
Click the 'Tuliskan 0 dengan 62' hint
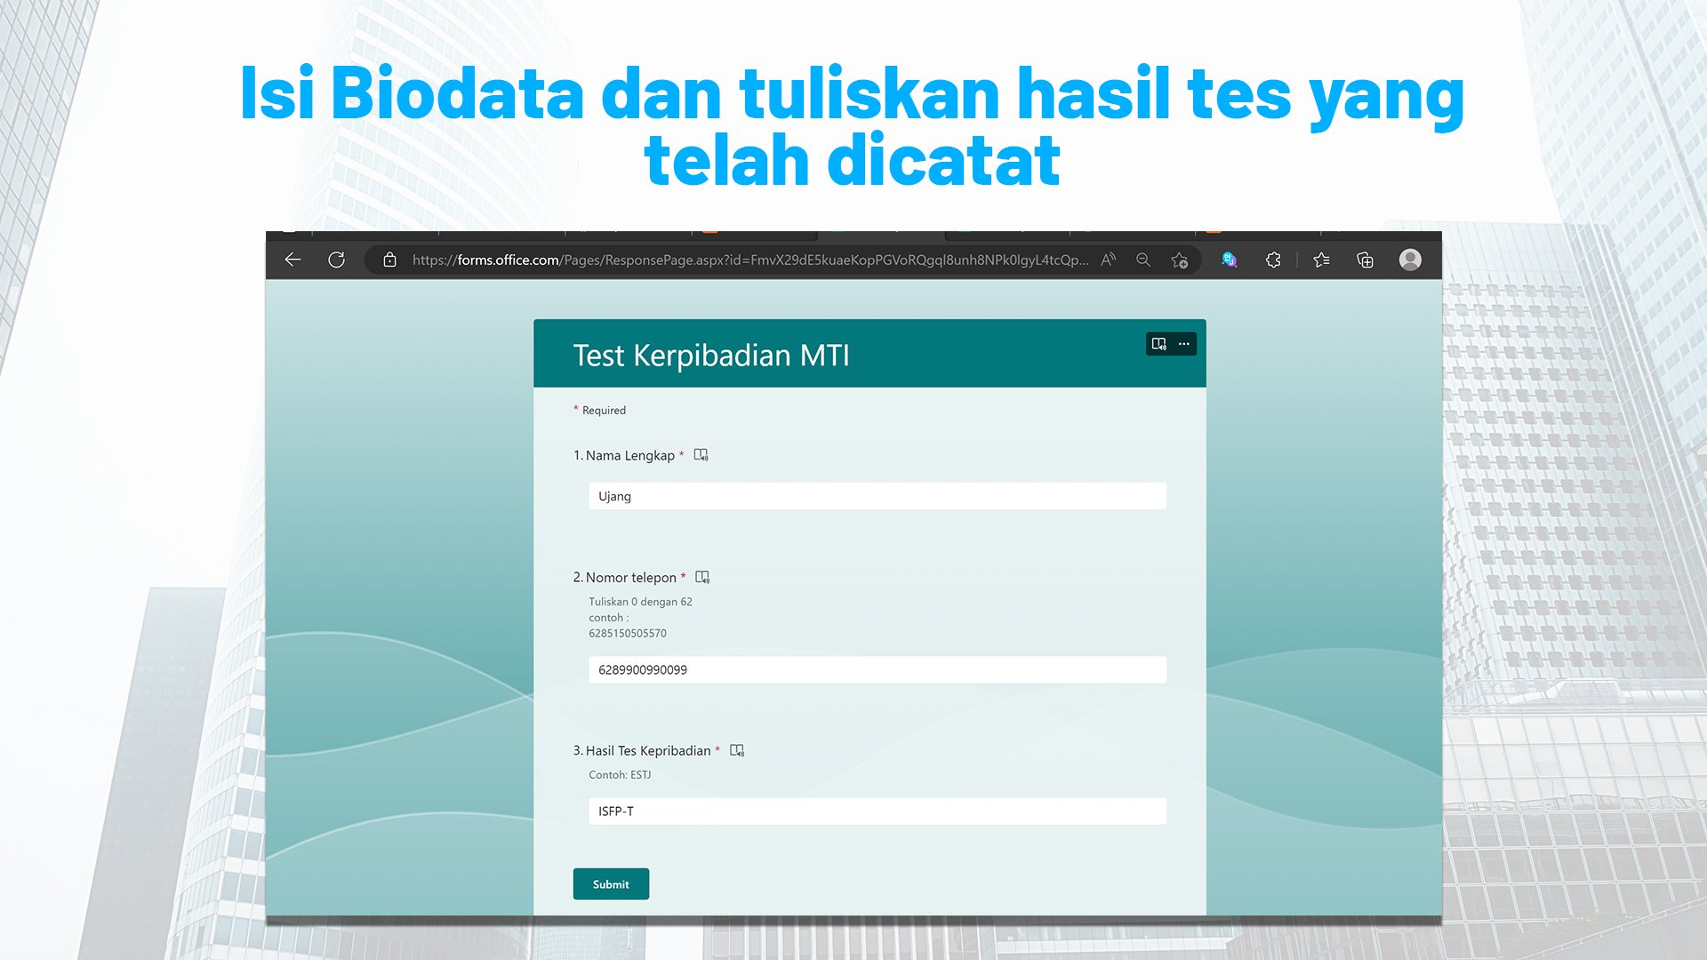[x=640, y=602]
